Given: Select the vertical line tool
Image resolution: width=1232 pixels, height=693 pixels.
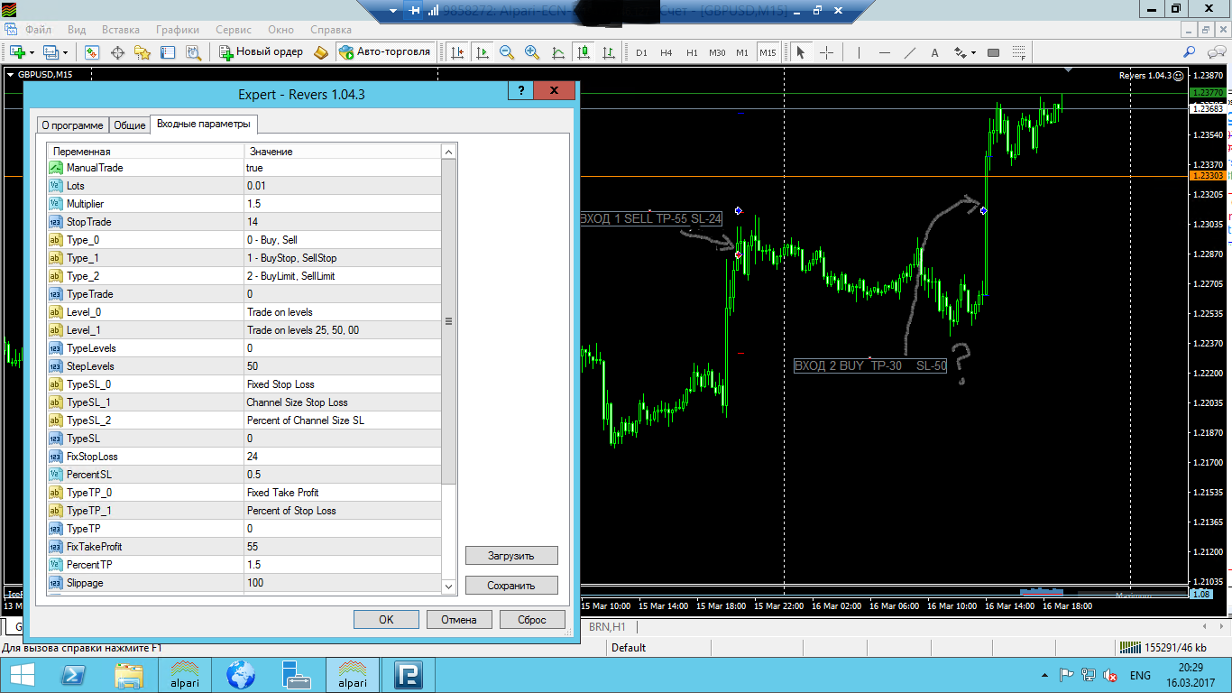Looking at the screenshot, I should pos(859,52).
